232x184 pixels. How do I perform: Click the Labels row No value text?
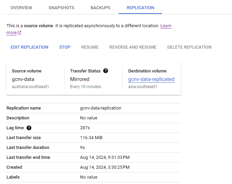click(x=89, y=177)
